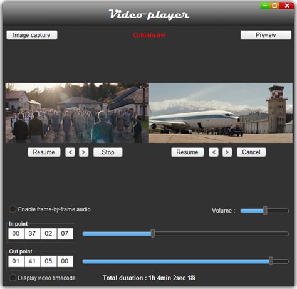297x289 pixels.
Task: Select Out point seconds field 05
Action: click(x=48, y=261)
